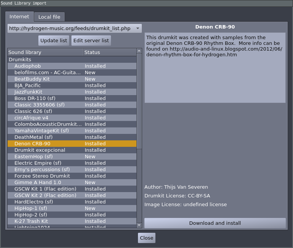Select BeatBuddy Kit in the list
Viewport: 293px width, 248px height.
pos(72,79)
